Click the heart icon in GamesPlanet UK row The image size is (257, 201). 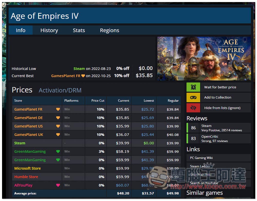pyautogui.click(x=58, y=135)
